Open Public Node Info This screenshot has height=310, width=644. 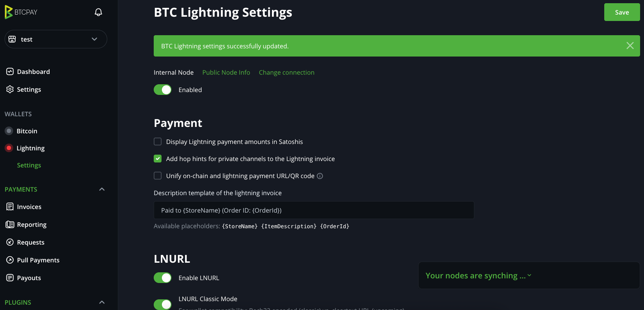click(x=226, y=72)
